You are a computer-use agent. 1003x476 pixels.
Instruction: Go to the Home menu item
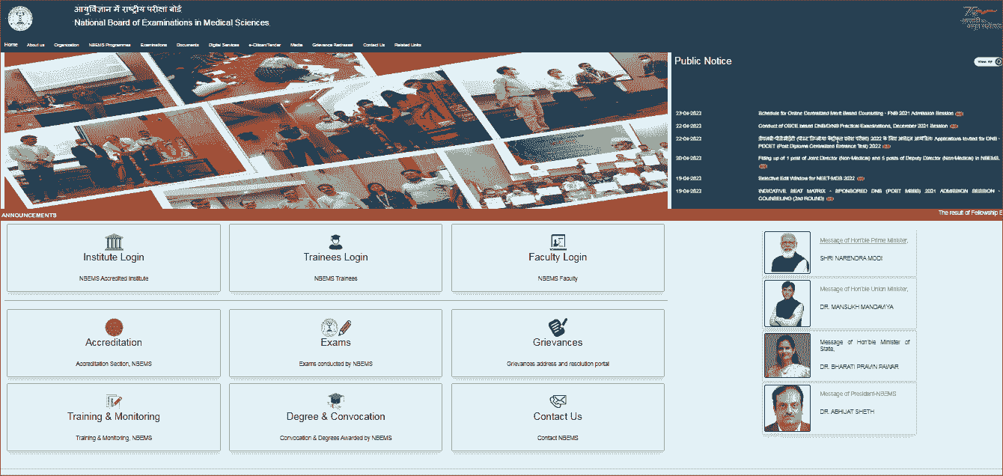pyautogui.click(x=11, y=45)
